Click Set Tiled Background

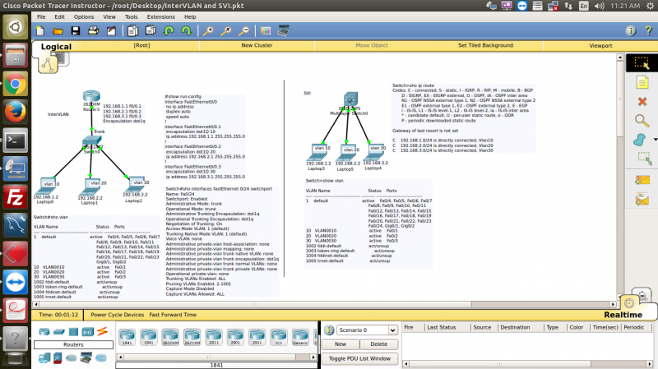pos(485,45)
